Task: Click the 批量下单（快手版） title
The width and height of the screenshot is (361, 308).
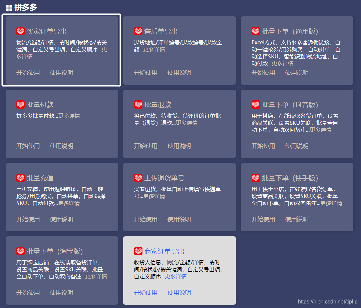Action: (x=290, y=178)
